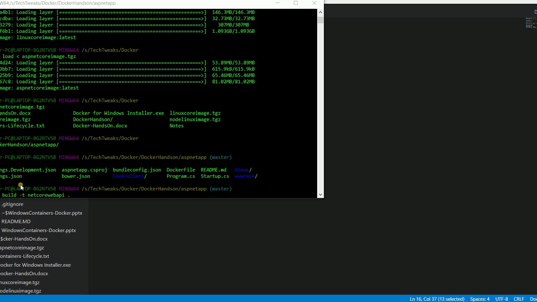This screenshot has height=302, width=537.
Task: Click the terminal command line 'build -t netcorewebapi .'
Action: tap(36, 195)
